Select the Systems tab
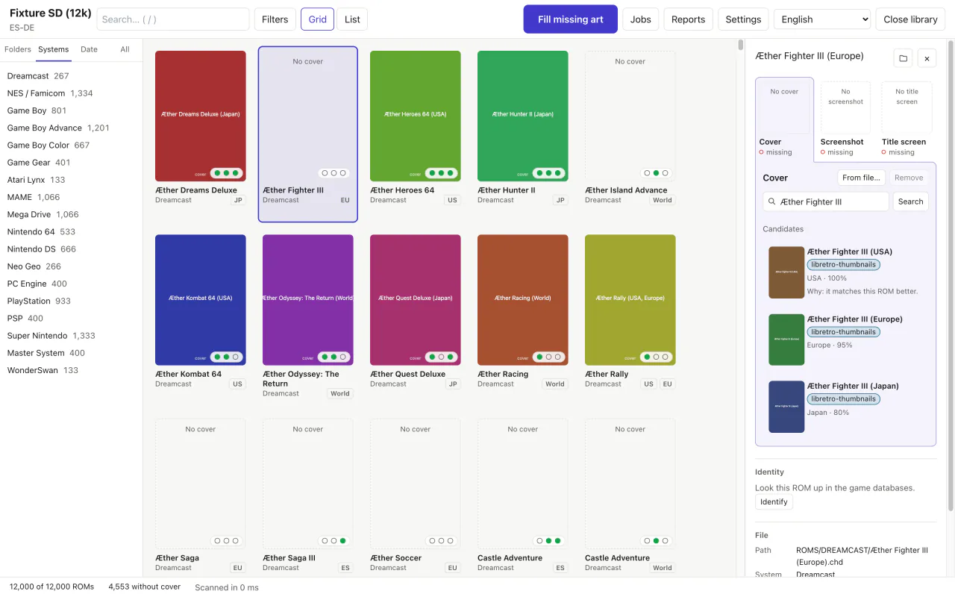The height and width of the screenshot is (597, 955). tap(54, 49)
